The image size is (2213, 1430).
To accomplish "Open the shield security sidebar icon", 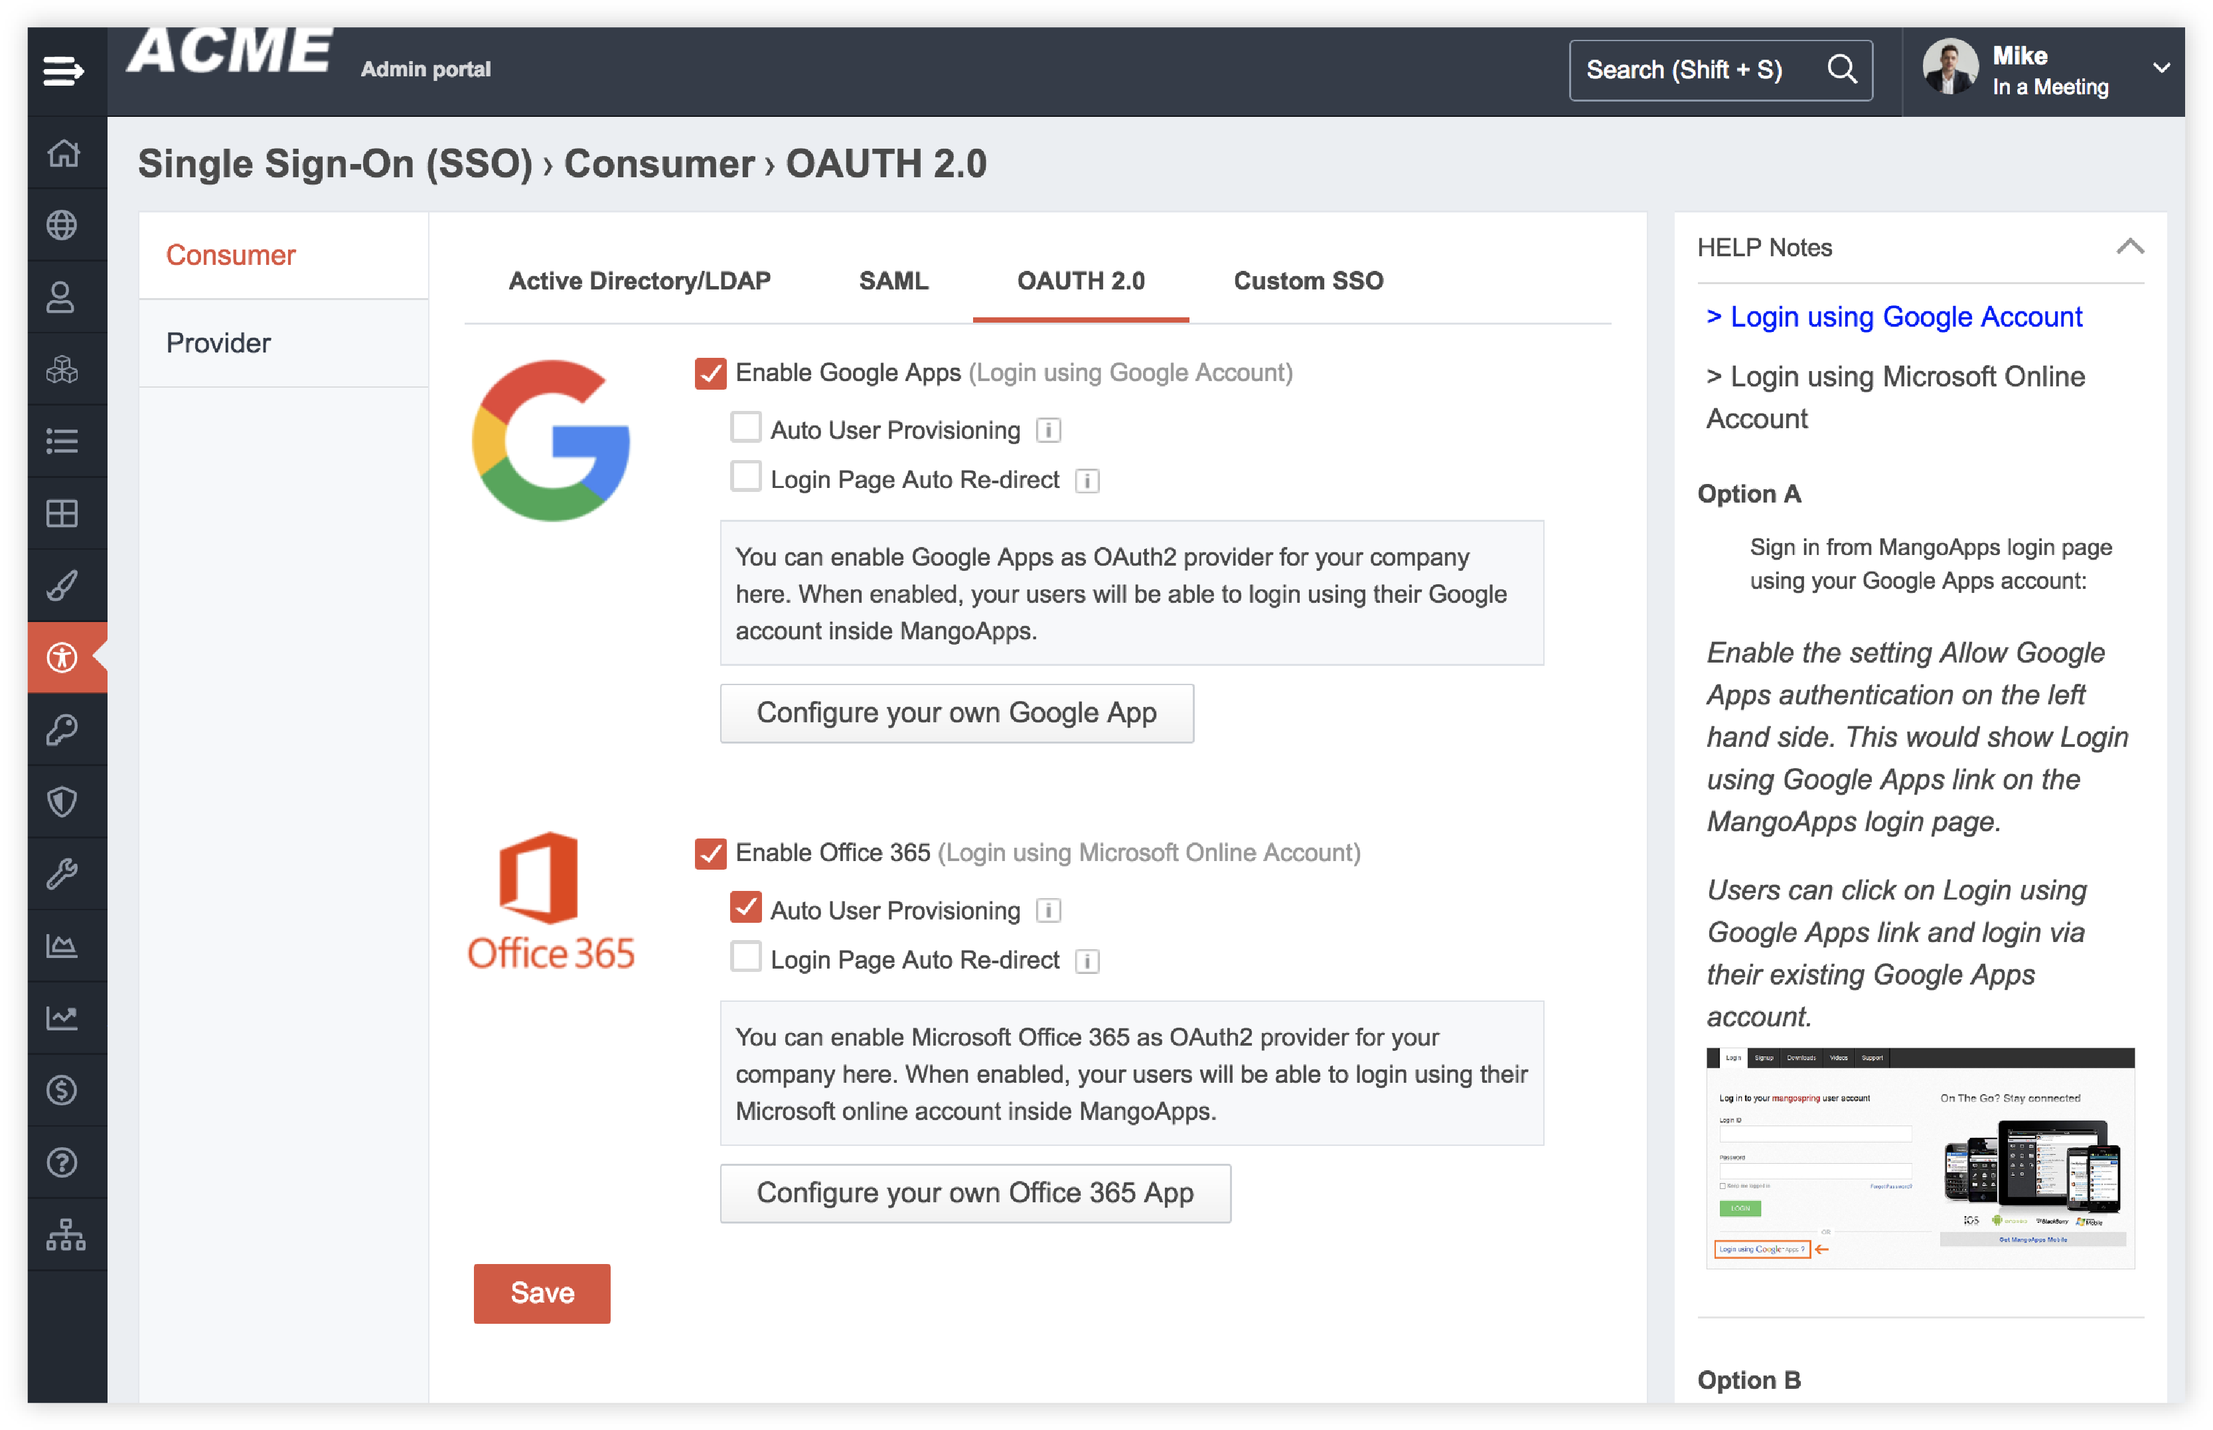I will click(62, 802).
